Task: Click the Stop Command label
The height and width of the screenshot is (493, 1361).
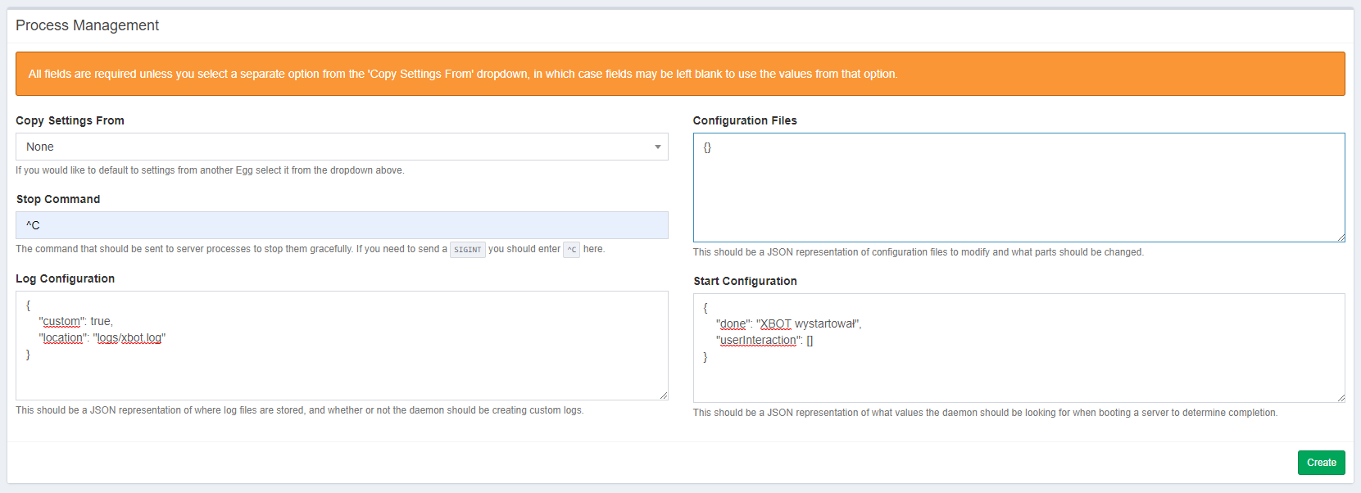Action: pos(58,199)
